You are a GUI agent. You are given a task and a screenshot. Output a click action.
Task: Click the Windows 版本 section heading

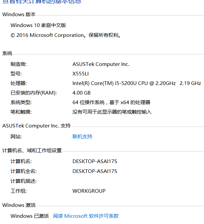point(19,14)
